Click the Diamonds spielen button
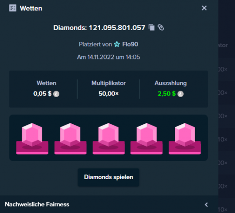 [x=109, y=177]
